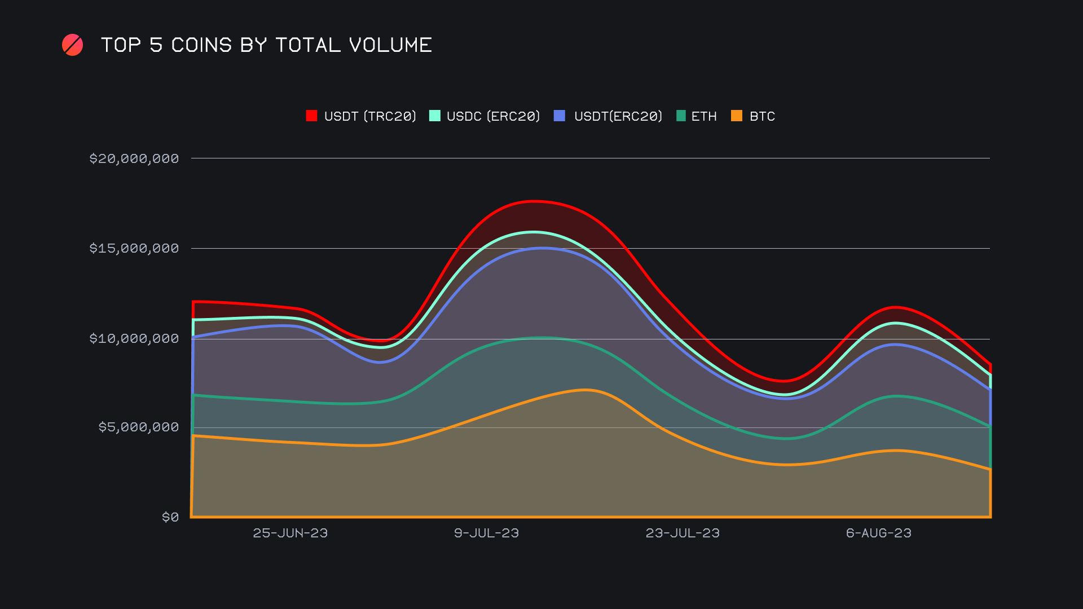Image resolution: width=1083 pixels, height=609 pixels.
Task: Click the red USDT (TRC20) legend swatch
Action: pos(311,116)
